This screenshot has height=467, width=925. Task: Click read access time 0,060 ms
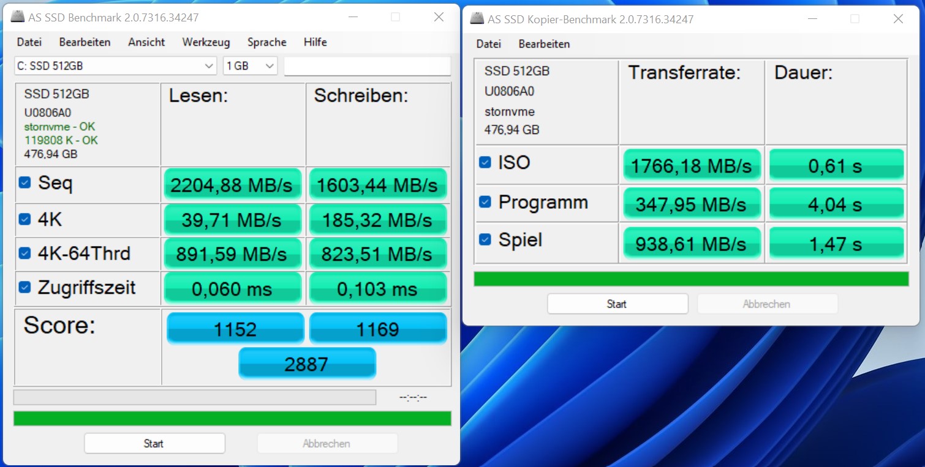(x=232, y=288)
